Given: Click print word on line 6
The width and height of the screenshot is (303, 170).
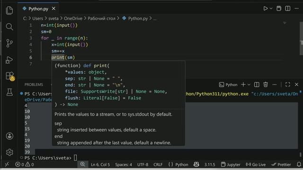Looking at the screenshot, I should [x=58, y=58].
